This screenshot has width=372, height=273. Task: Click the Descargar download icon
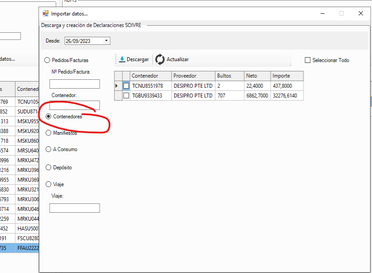pyautogui.click(x=122, y=59)
